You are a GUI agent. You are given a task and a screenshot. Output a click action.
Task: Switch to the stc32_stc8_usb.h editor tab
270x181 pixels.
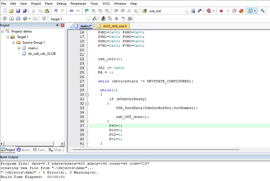(112, 26)
